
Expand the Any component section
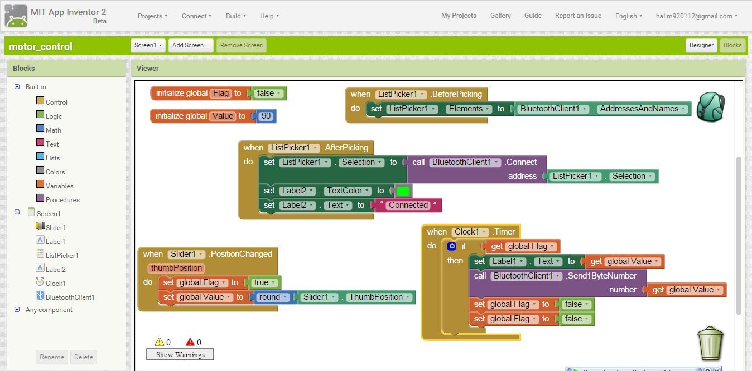(x=17, y=310)
